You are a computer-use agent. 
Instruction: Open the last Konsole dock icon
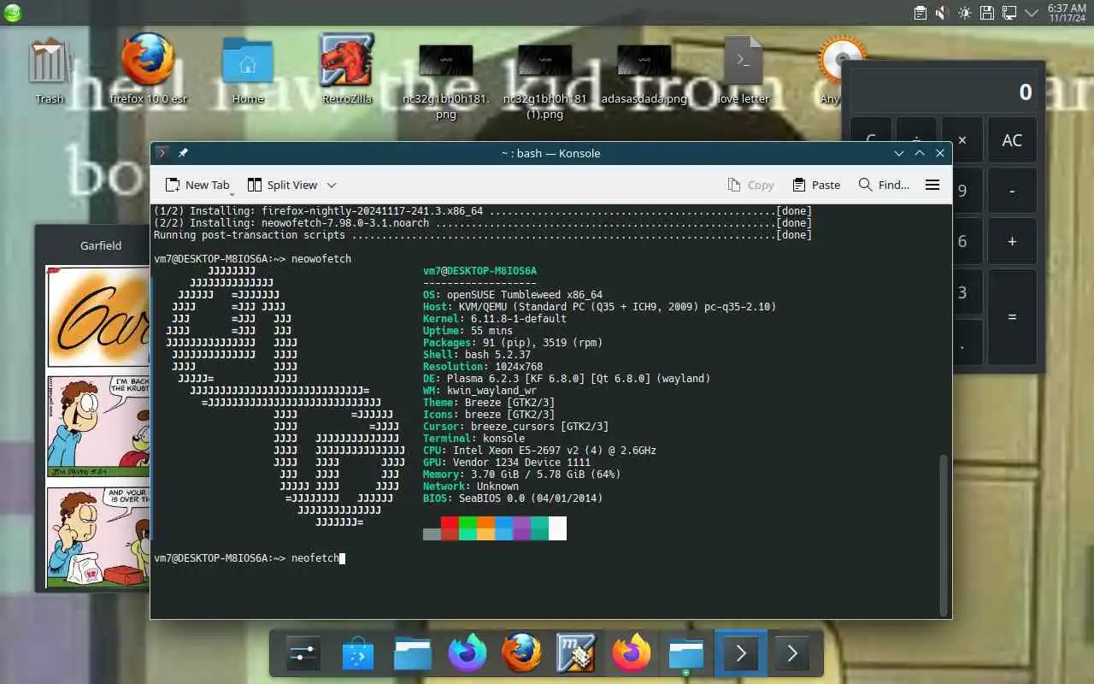792,654
